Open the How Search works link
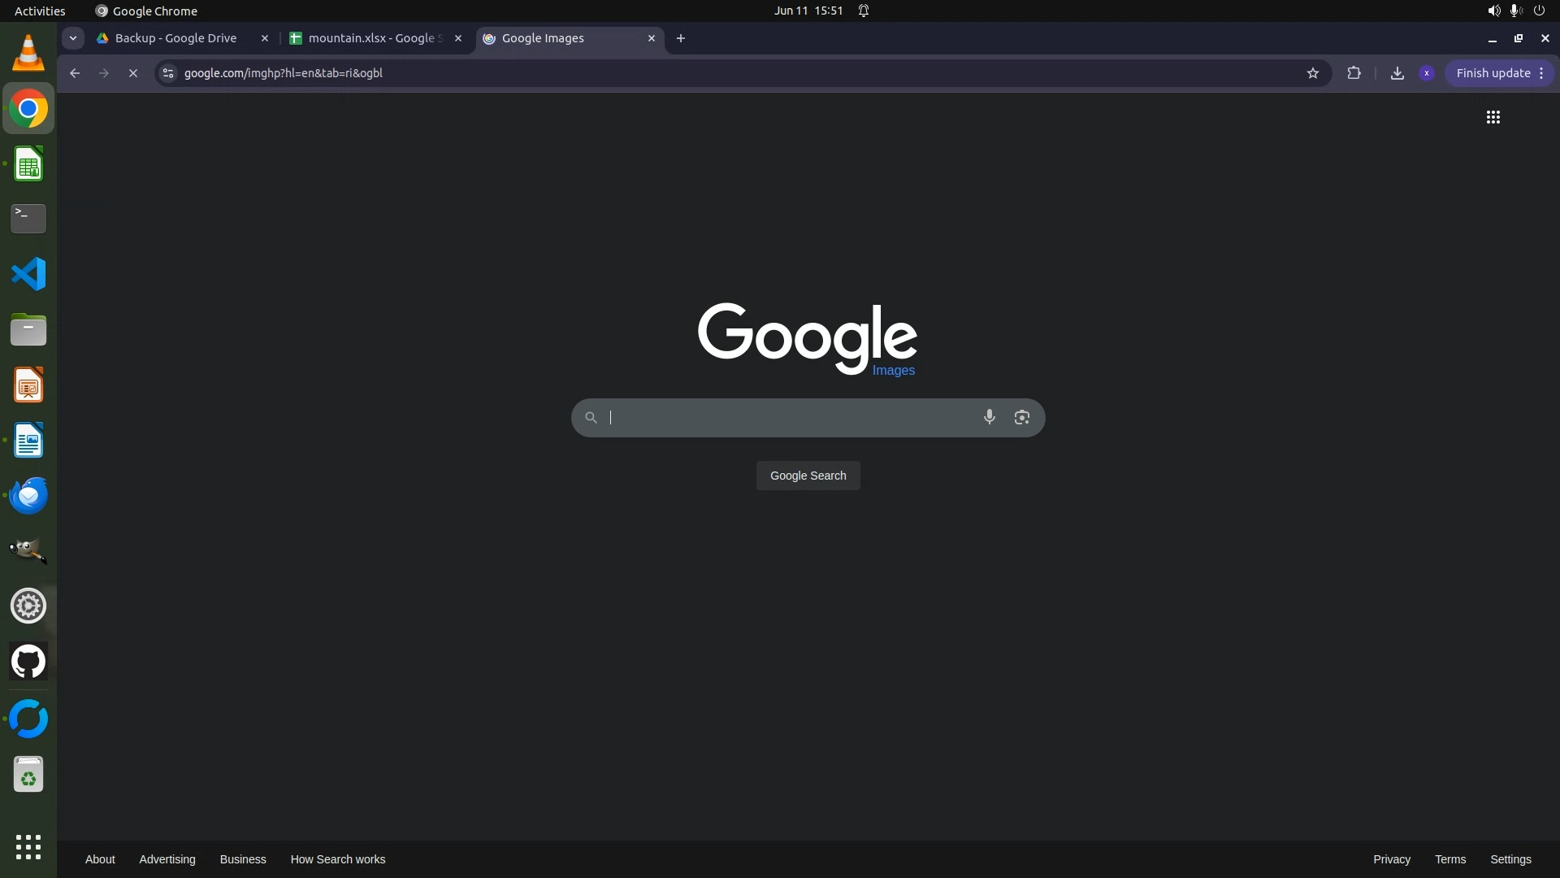Screen dimensions: 1560x878 pos(337,859)
